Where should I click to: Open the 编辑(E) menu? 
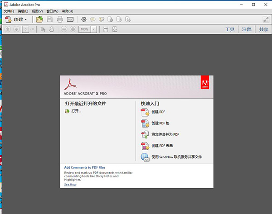click(23, 11)
